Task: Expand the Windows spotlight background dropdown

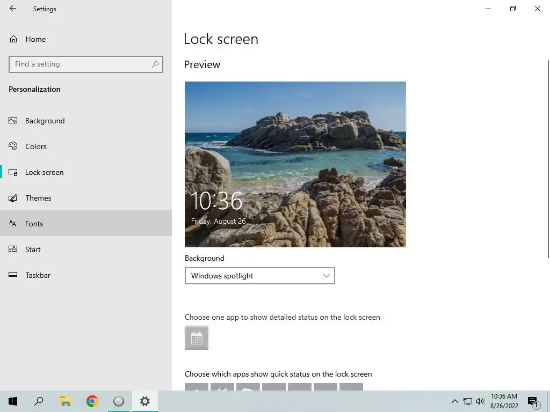Action: (x=259, y=276)
